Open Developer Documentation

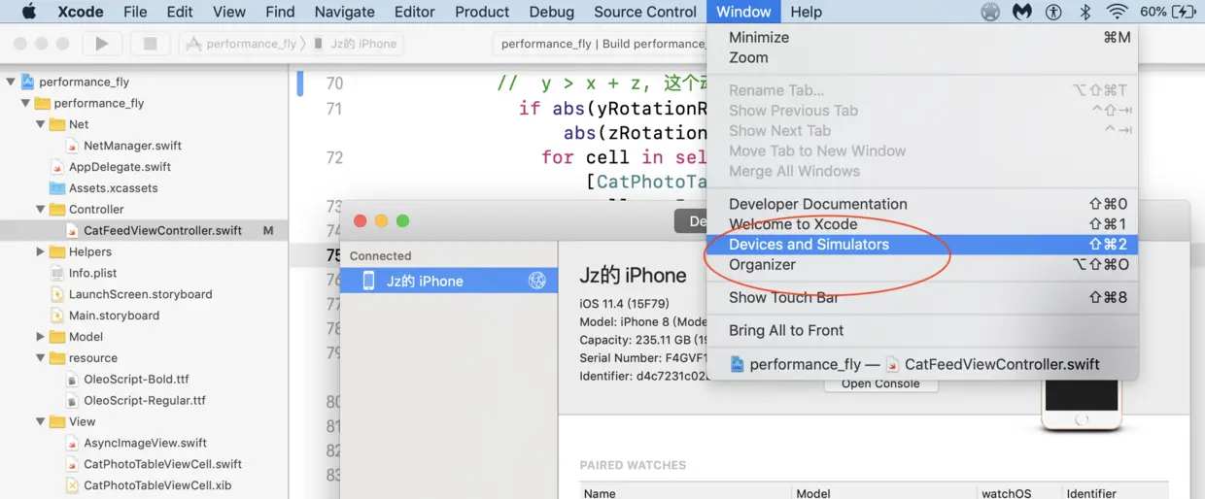pyautogui.click(x=922, y=204)
